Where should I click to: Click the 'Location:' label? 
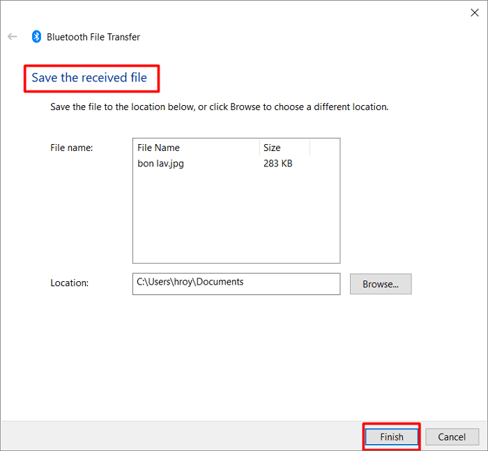click(70, 283)
